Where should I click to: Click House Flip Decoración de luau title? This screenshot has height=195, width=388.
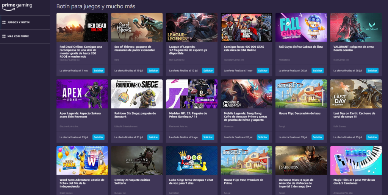click(299, 113)
